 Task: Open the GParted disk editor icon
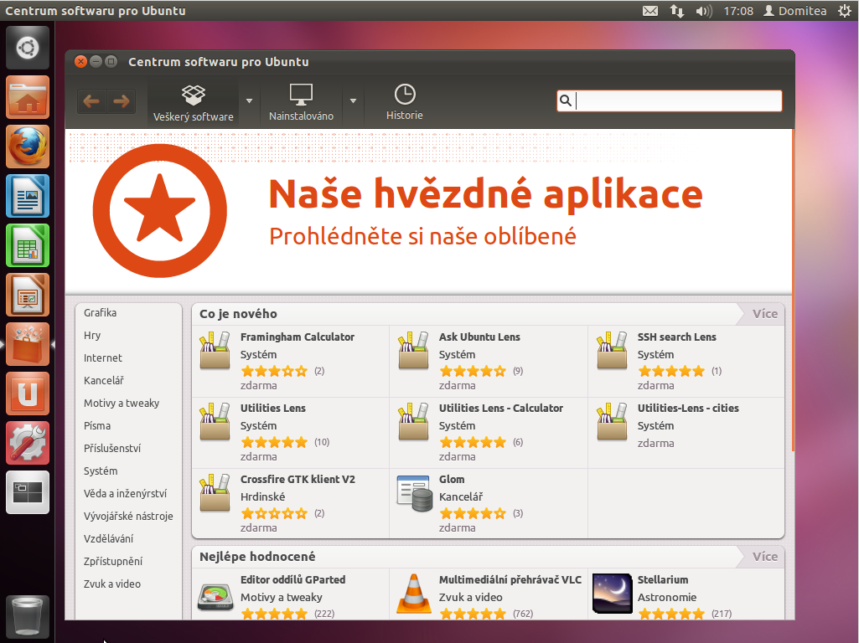[215, 595]
